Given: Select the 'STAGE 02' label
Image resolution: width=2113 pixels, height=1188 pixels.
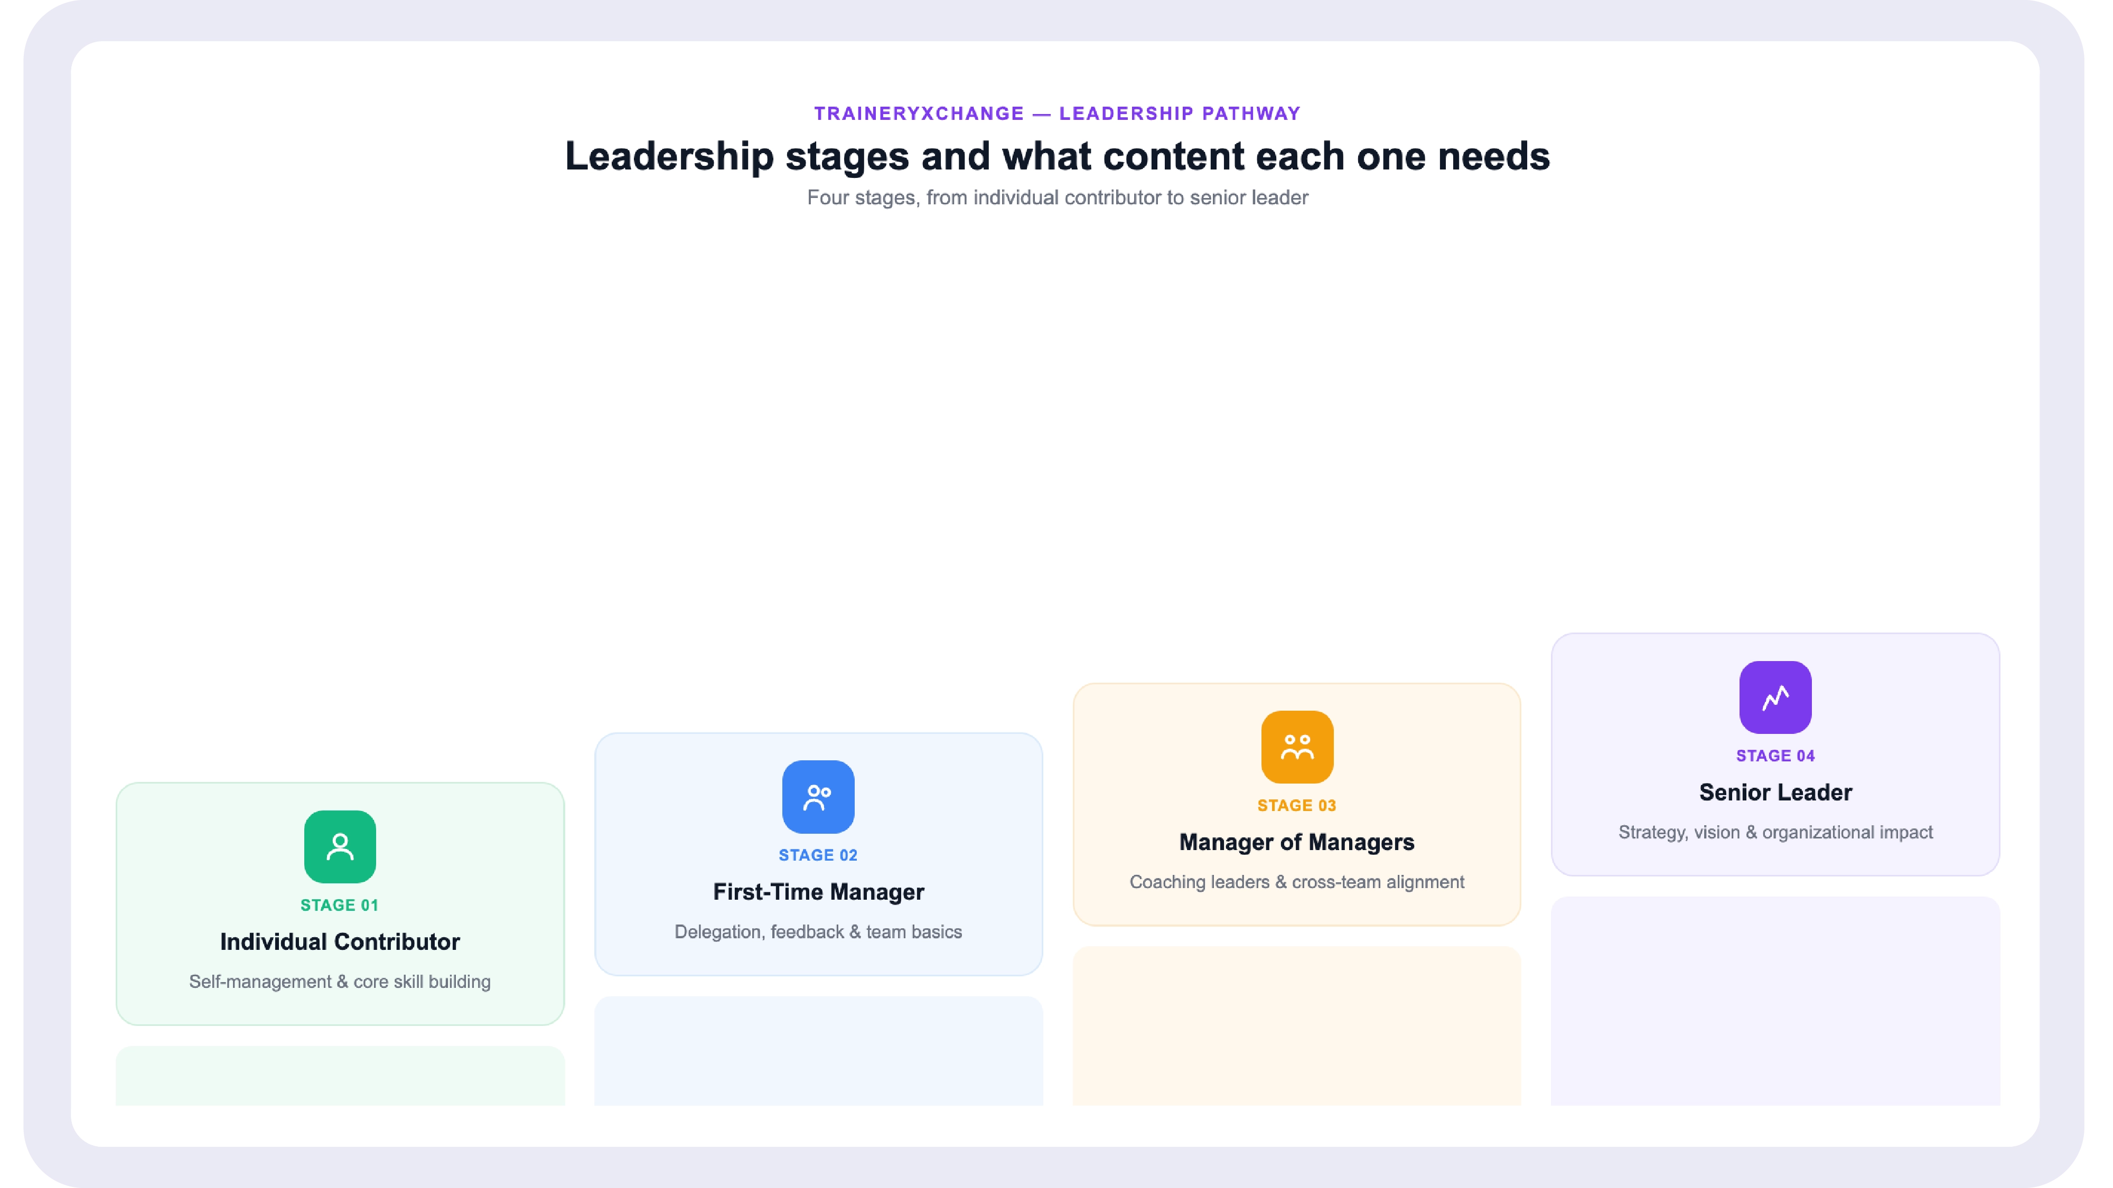Looking at the screenshot, I should pos(818,855).
